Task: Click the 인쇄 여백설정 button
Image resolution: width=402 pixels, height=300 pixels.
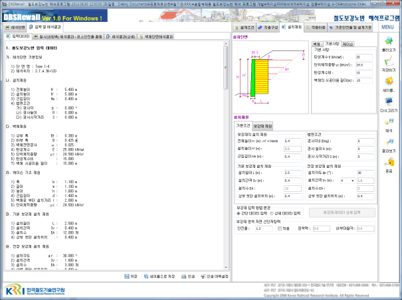Action: [215, 276]
